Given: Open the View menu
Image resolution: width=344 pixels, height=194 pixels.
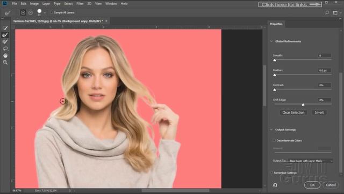Looking at the screenshot, I should click(98, 4).
